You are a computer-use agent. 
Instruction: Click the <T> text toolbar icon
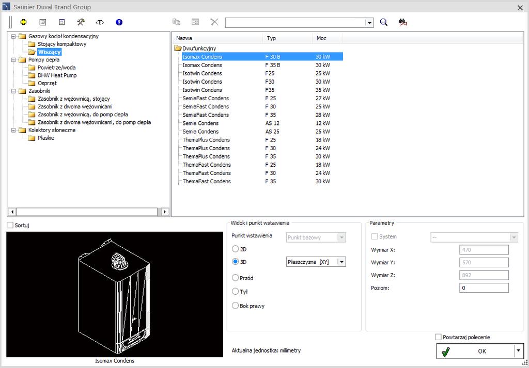click(100, 22)
